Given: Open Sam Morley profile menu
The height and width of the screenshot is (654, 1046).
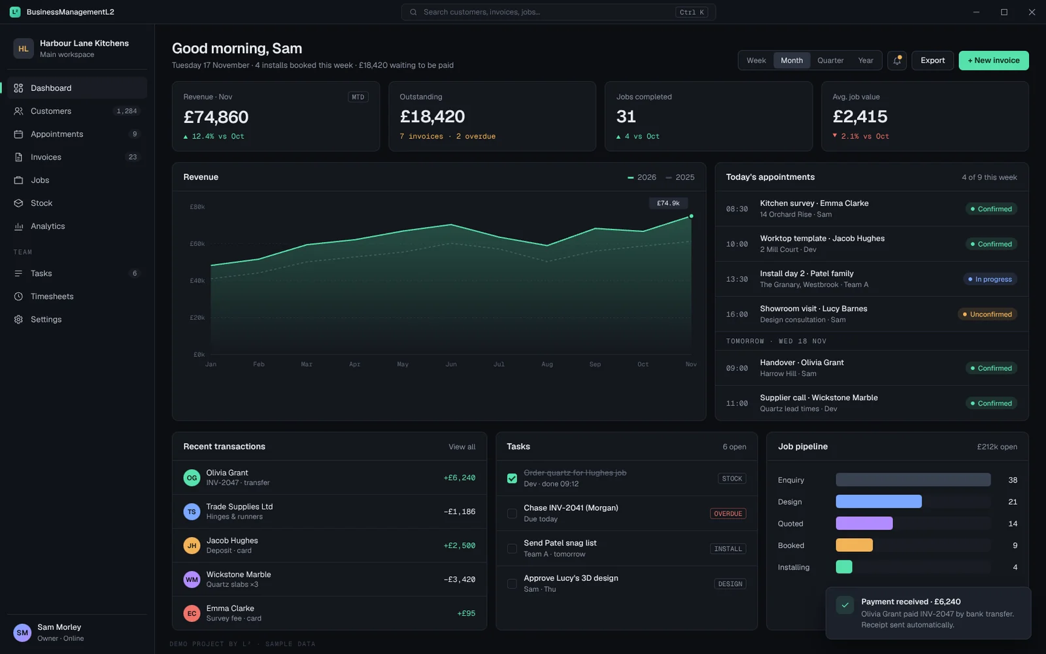Looking at the screenshot, I should tap(77, 632).
